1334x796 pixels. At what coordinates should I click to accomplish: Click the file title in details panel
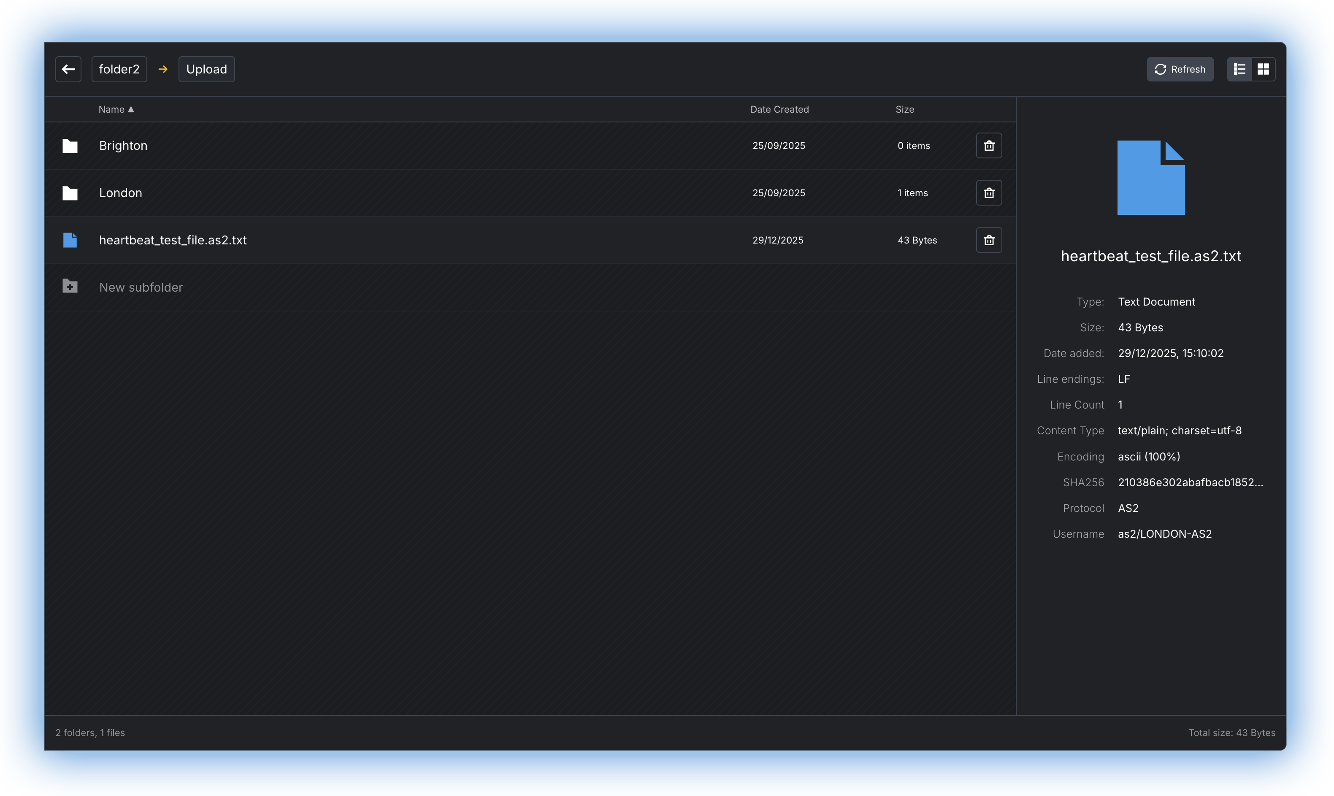tap(1150, 256)
